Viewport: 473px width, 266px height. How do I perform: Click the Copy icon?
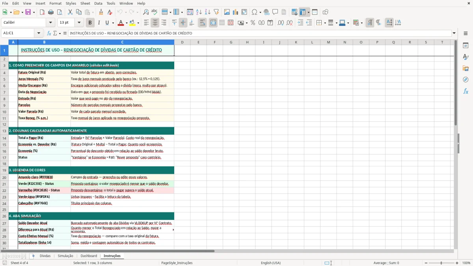pyautogui.click(x=79, y=12)
